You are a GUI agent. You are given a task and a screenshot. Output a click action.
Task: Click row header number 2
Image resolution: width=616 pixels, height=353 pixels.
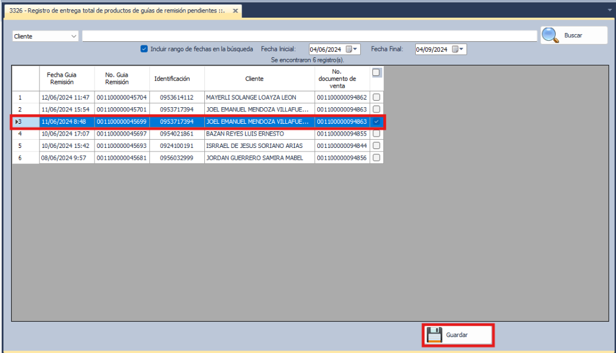click(20, 110)
